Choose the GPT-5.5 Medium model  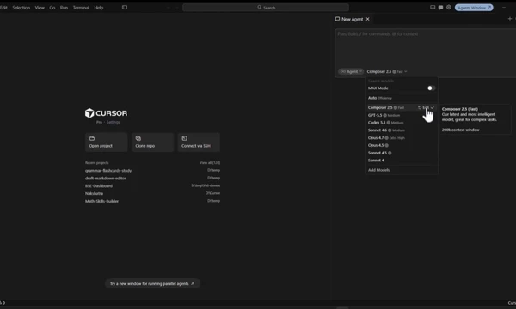click(x=402, y=115)
